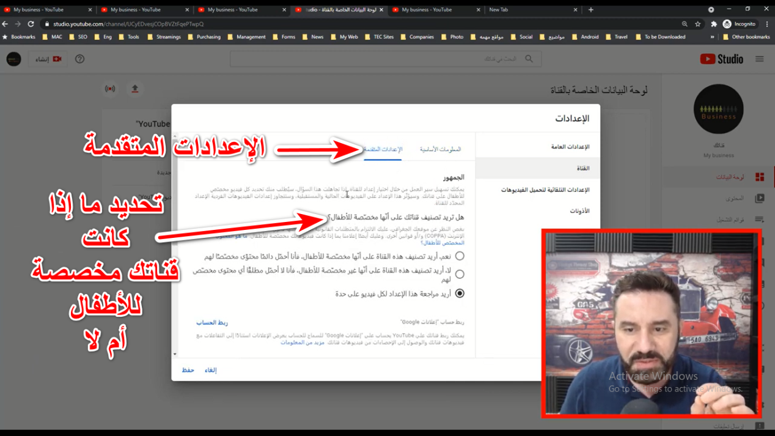Reload the page with browser refresh icon
775x436 pixels.
31,24
